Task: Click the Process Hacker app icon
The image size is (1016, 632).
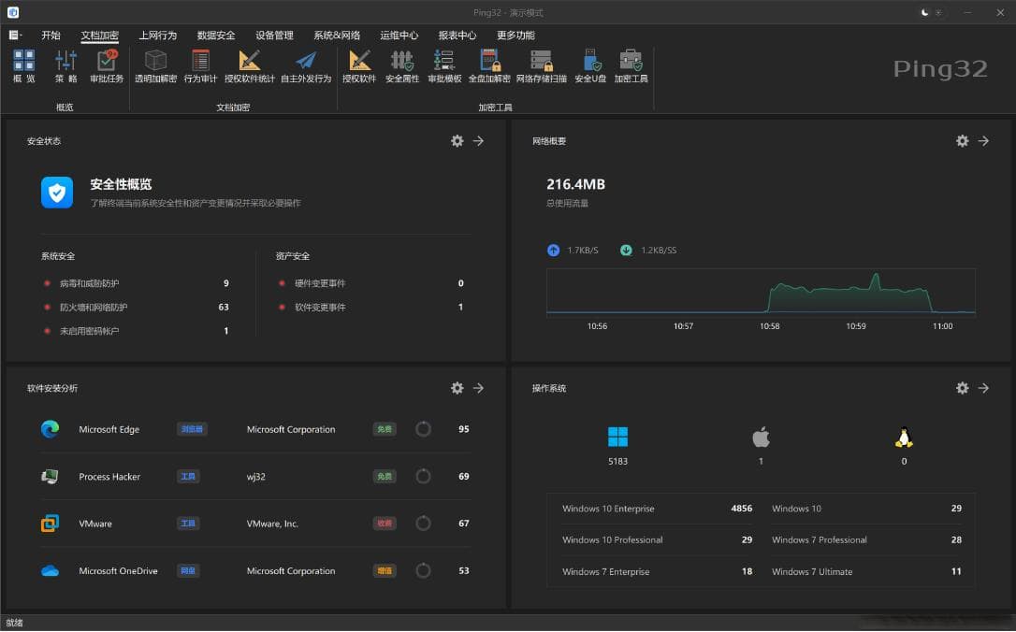Action: [50, 476]
